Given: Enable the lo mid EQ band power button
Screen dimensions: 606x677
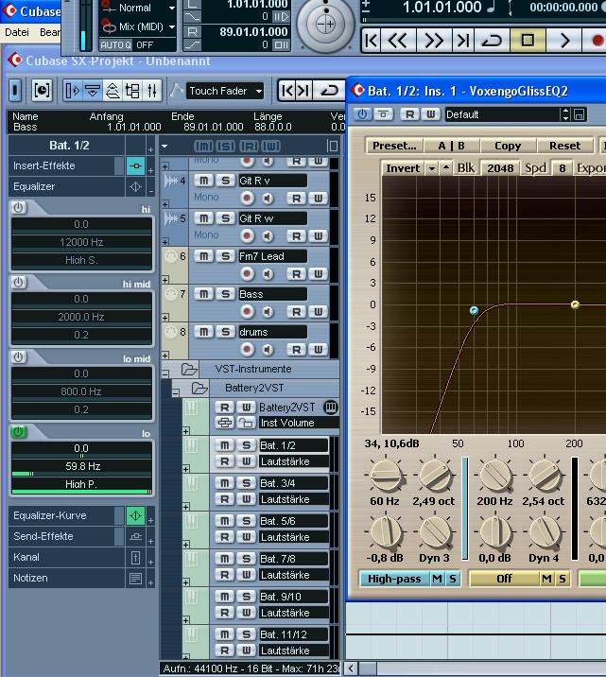Looking at the screenshot, I should (x=18, y=357).
